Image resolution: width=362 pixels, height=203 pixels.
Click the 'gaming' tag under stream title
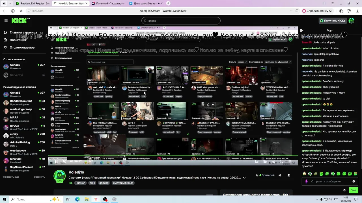coord(104,183)
